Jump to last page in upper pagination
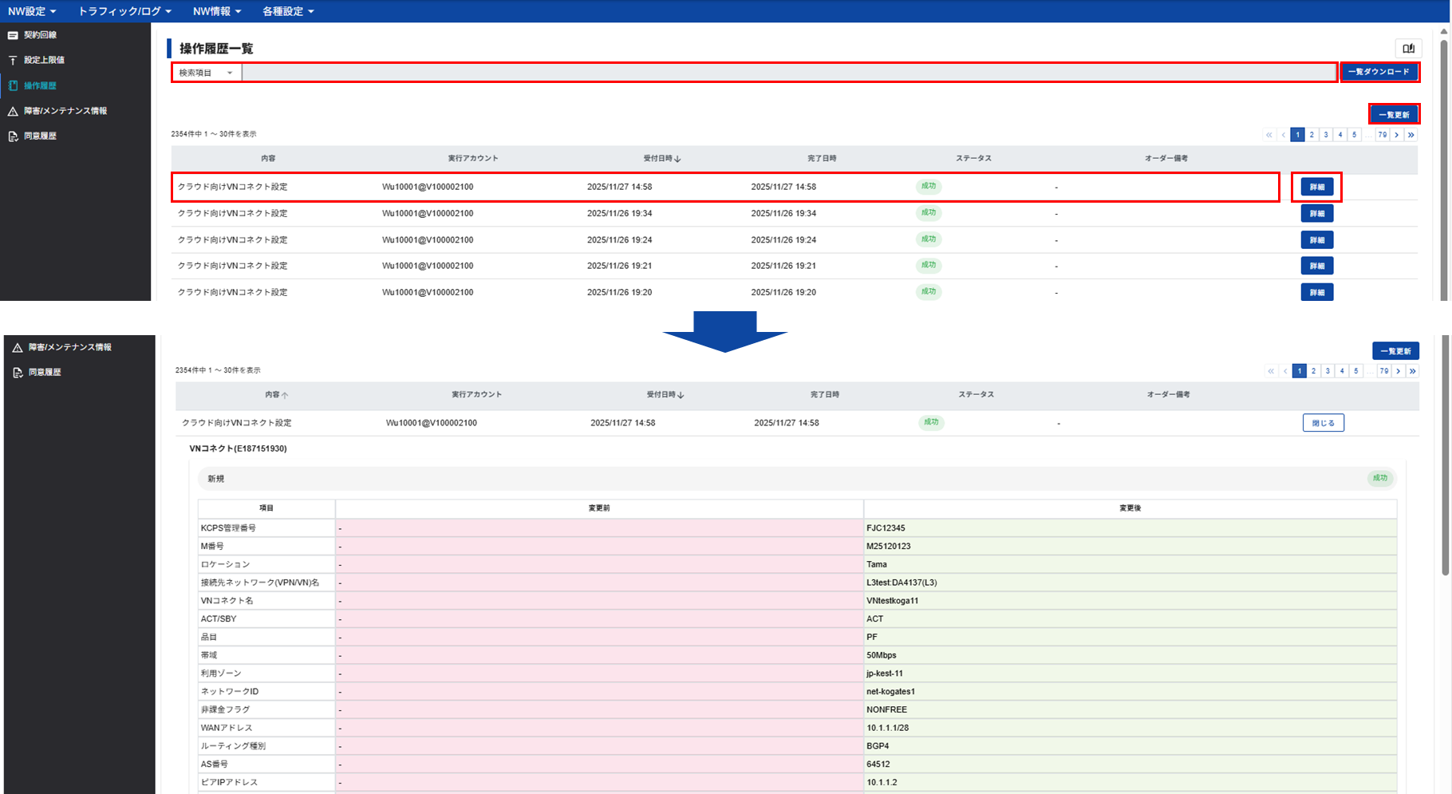 click(1411, 135)
